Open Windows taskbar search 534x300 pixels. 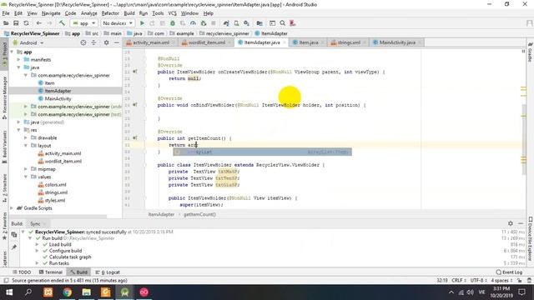[28, 292]
